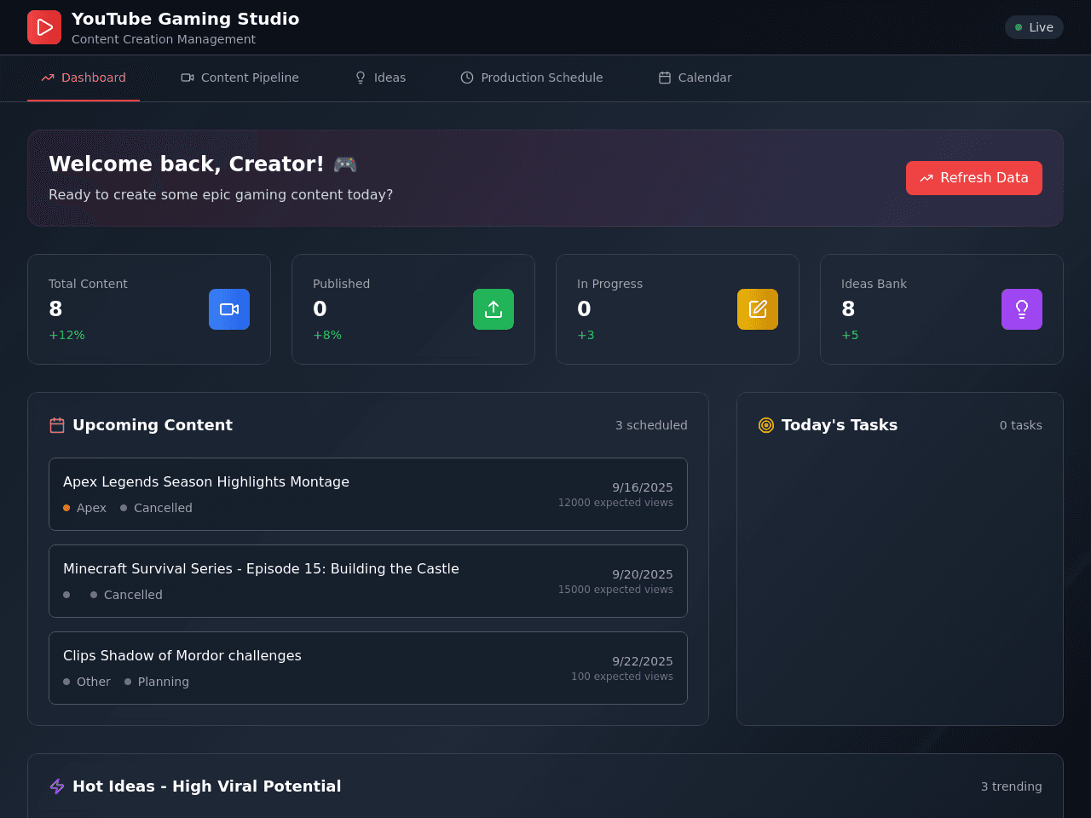1091x818 pixels.
Task: Click '12000 expected views' text
Action: [615, 503]
